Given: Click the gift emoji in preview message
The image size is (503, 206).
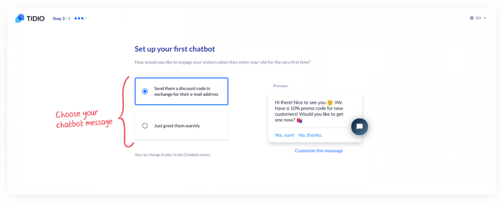Looking at the screenshot, I should click(299, 120).
